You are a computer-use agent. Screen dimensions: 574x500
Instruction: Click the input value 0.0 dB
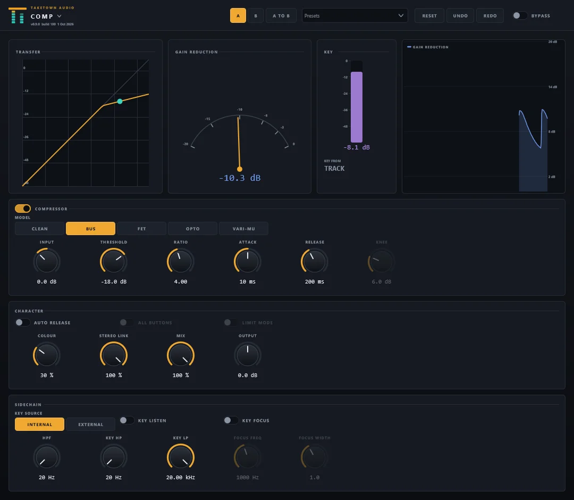[46, 282]
